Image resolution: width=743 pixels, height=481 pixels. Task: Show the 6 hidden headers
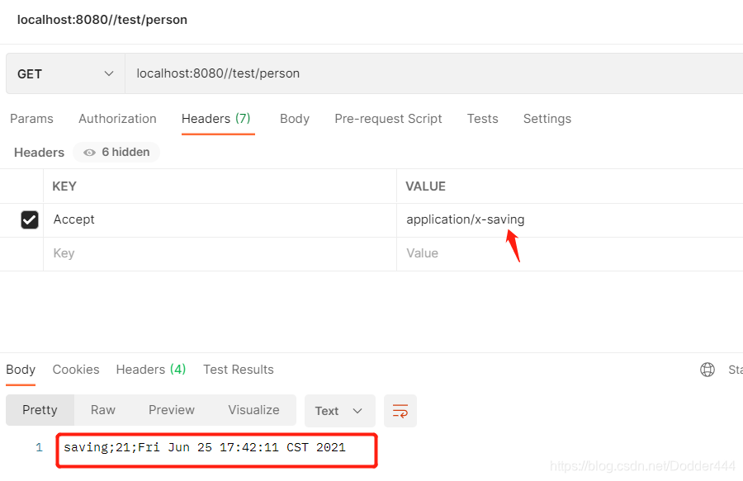pos(116,152)
